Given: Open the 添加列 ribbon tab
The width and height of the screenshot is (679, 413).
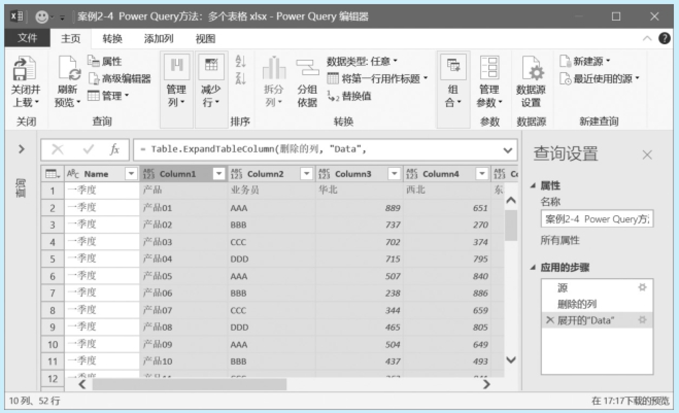Looking at the screenshot, I should pyautogui.click(x=159, y=39).
